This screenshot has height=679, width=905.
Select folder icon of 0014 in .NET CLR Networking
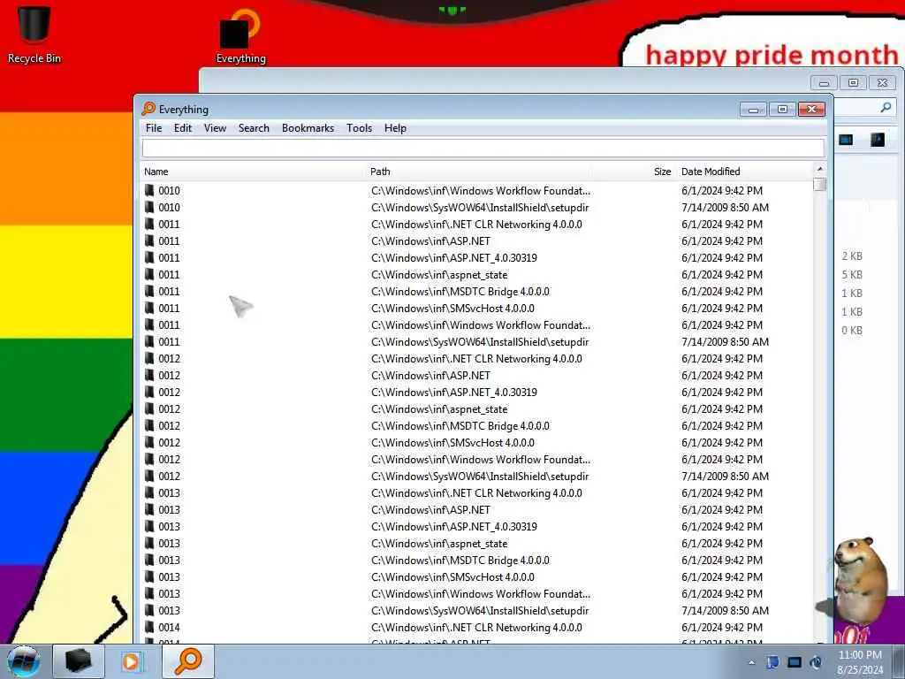pyautogui.click(x=149, y=627)
